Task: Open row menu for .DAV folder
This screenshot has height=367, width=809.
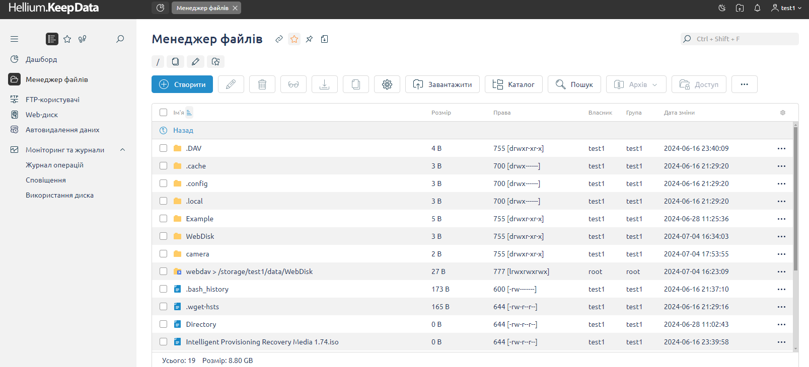Action: pos(781,148)
